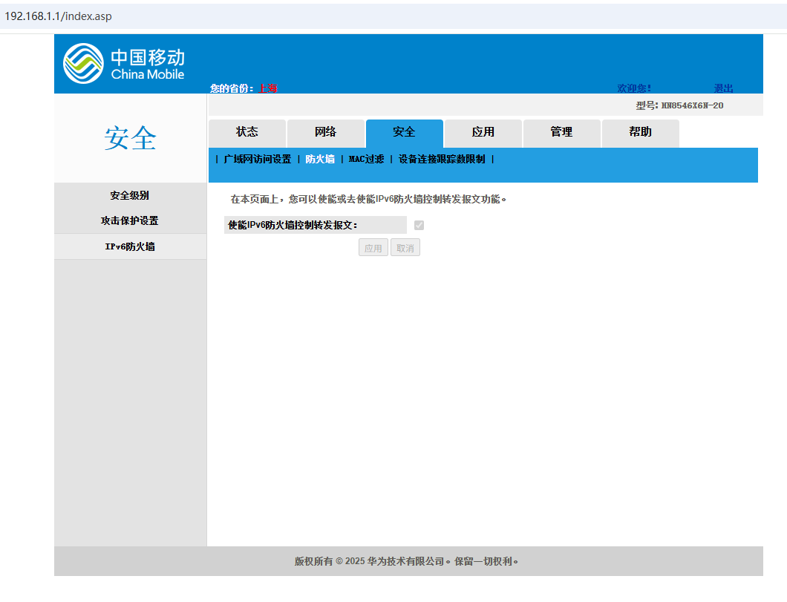
Task: Click the 上海 province text
Action: click(268, 88)
